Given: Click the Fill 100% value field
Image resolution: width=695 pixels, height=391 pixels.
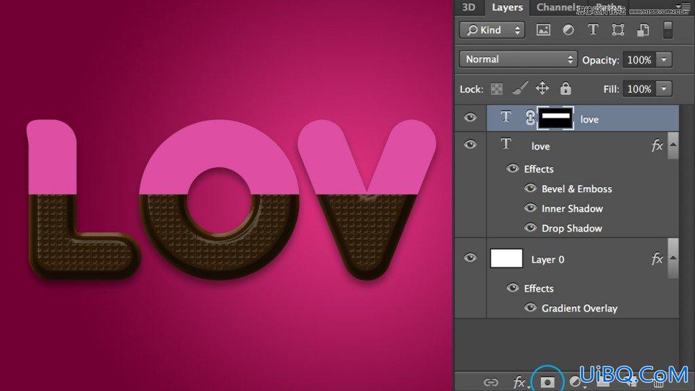Looking at the screenshot, I should (639, 89).
